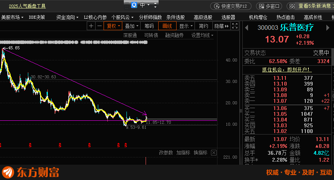Click the Q input method icon
Screen dimensions: 334x180
click(x=134, y=5)
